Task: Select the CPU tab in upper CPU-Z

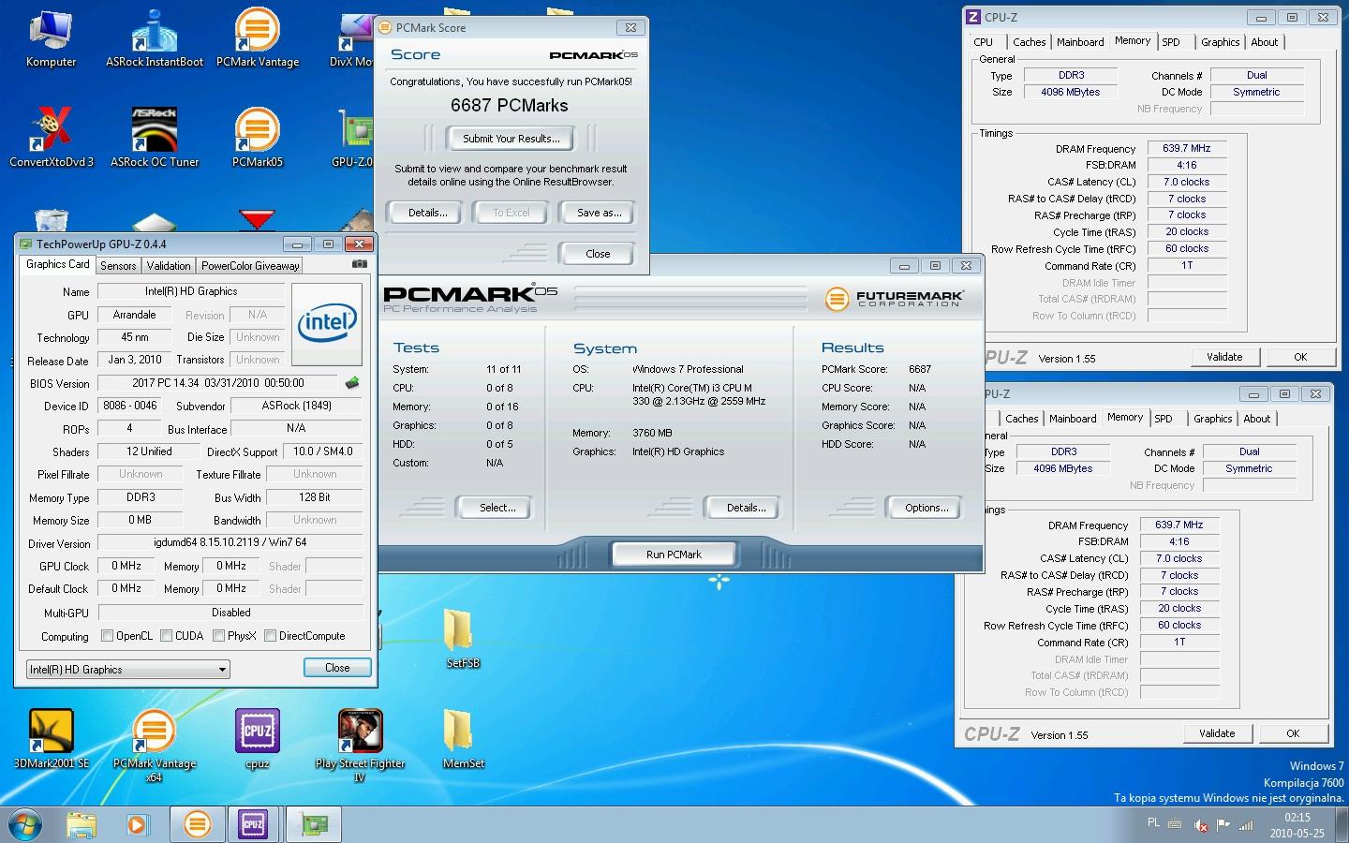Action: (983, 42)
